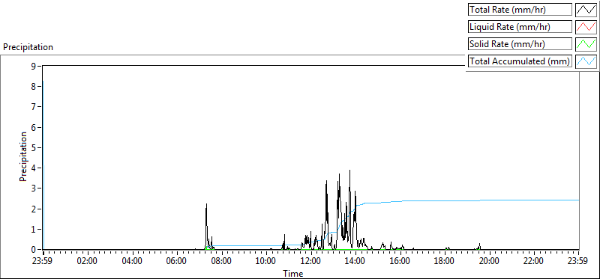Click the Liquid Rate red line swatch
The width and height of the screenshot is (600, 279).
586,27
